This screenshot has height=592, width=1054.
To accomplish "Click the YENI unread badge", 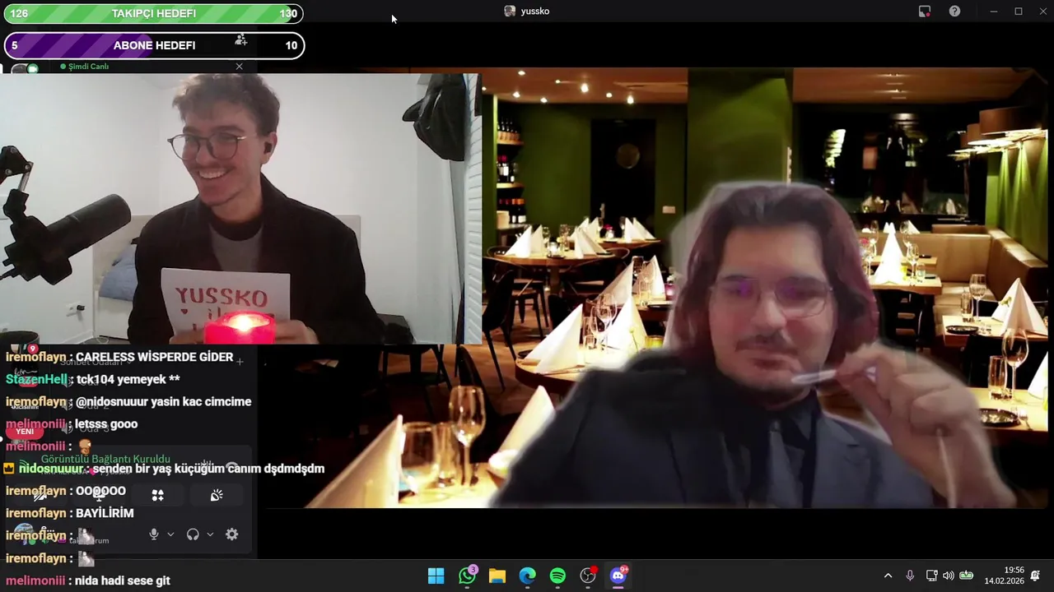I will point(25,432).
